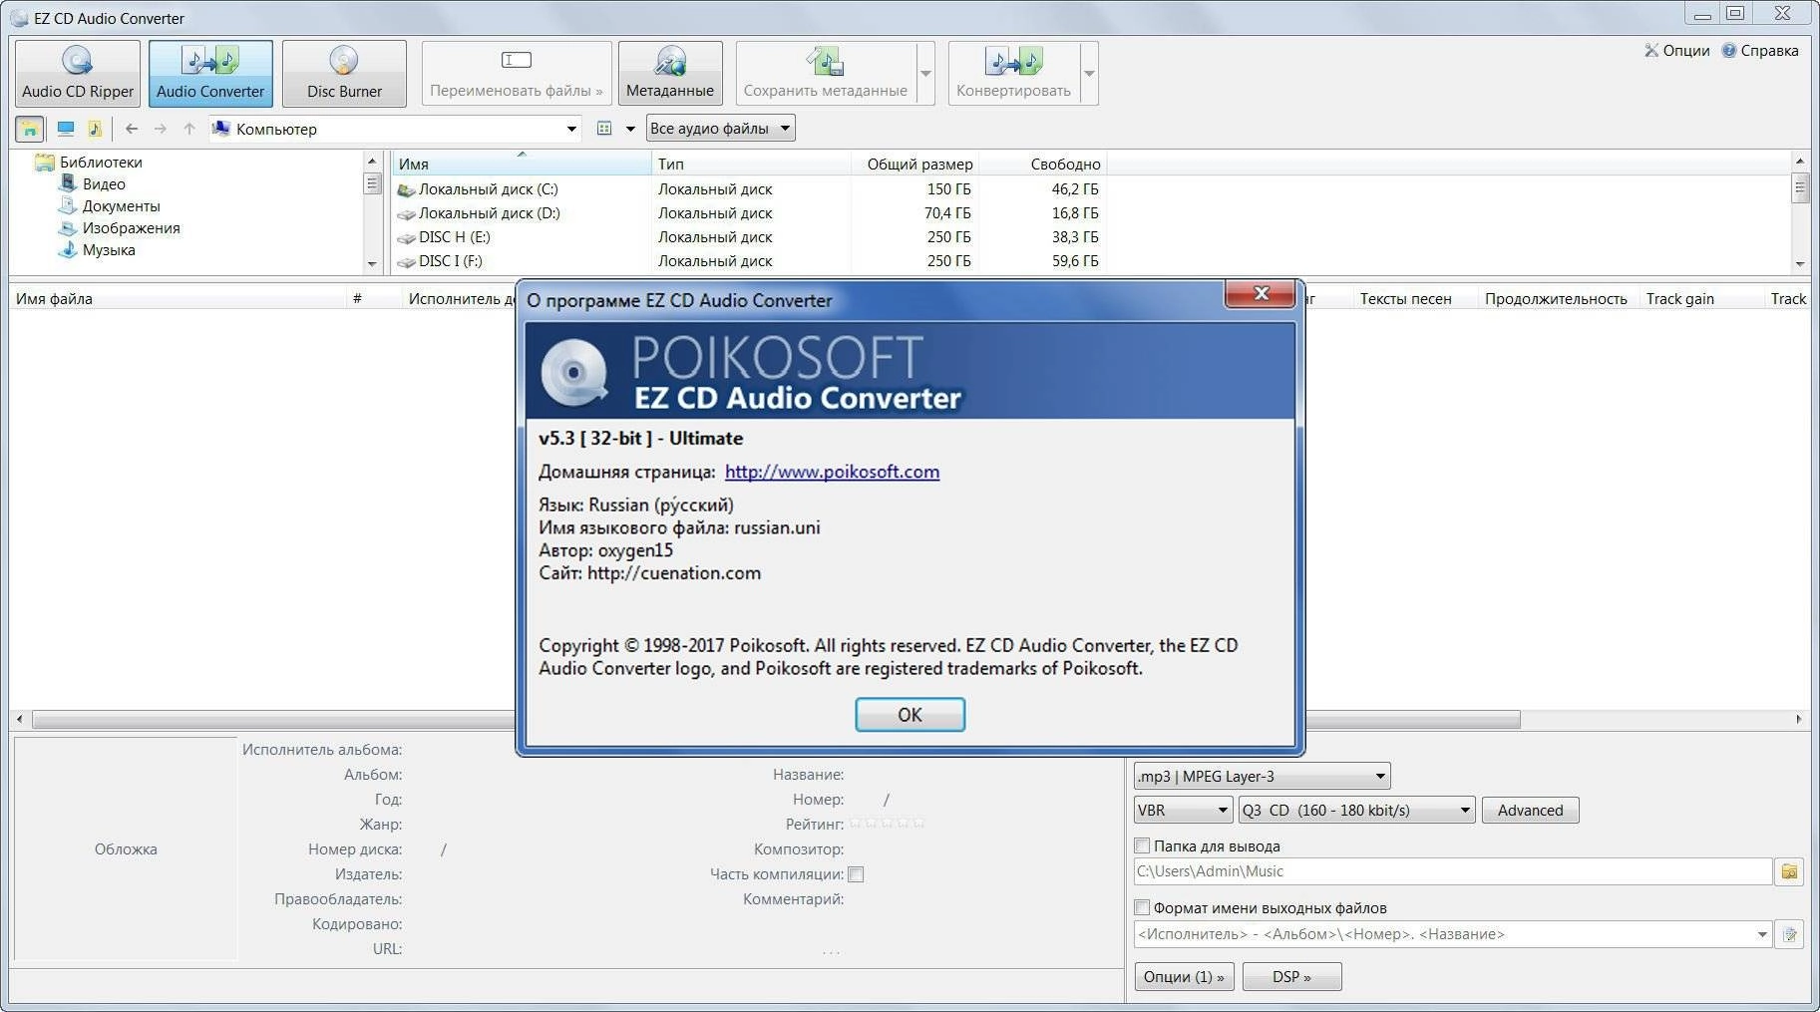Select Видео library in tree
Screen dimensions: 1820x1012
click(x=104, y=183)
